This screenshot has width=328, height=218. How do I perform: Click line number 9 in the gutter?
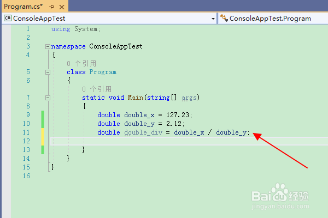[x=28, y=115]
